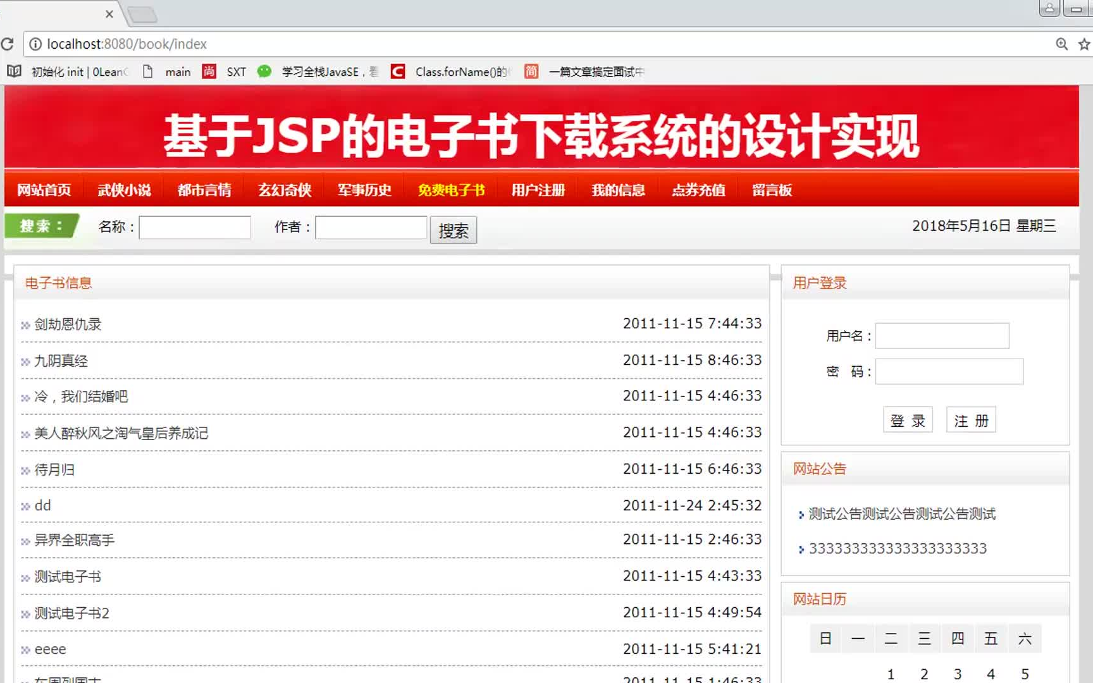
Task: Focus the 名称 search field
Action: tap(195, 228)
